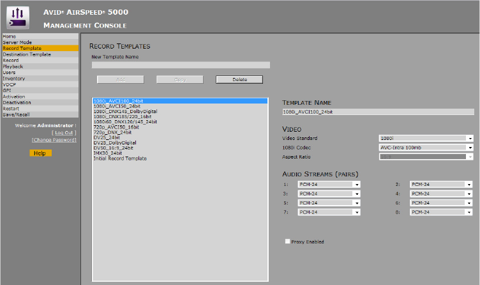Select 1080i_DNX145_DolbyDigital template
Viewport: 480px width, 285px height.
[x=180, y=111]
